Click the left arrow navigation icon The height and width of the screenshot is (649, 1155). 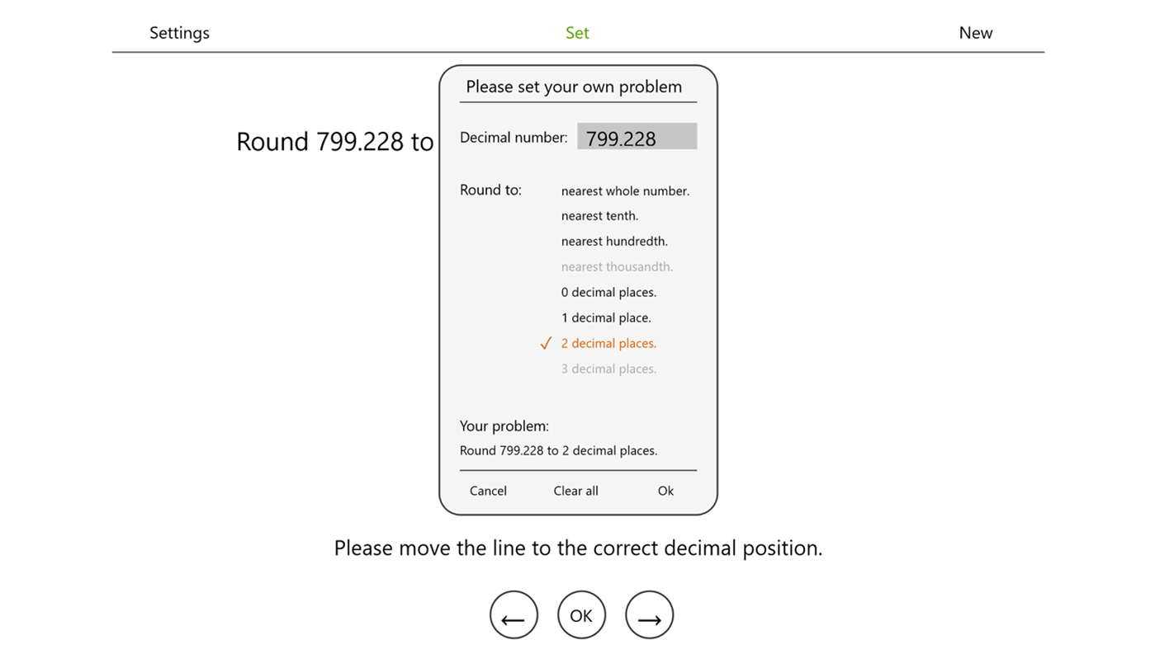514,614
